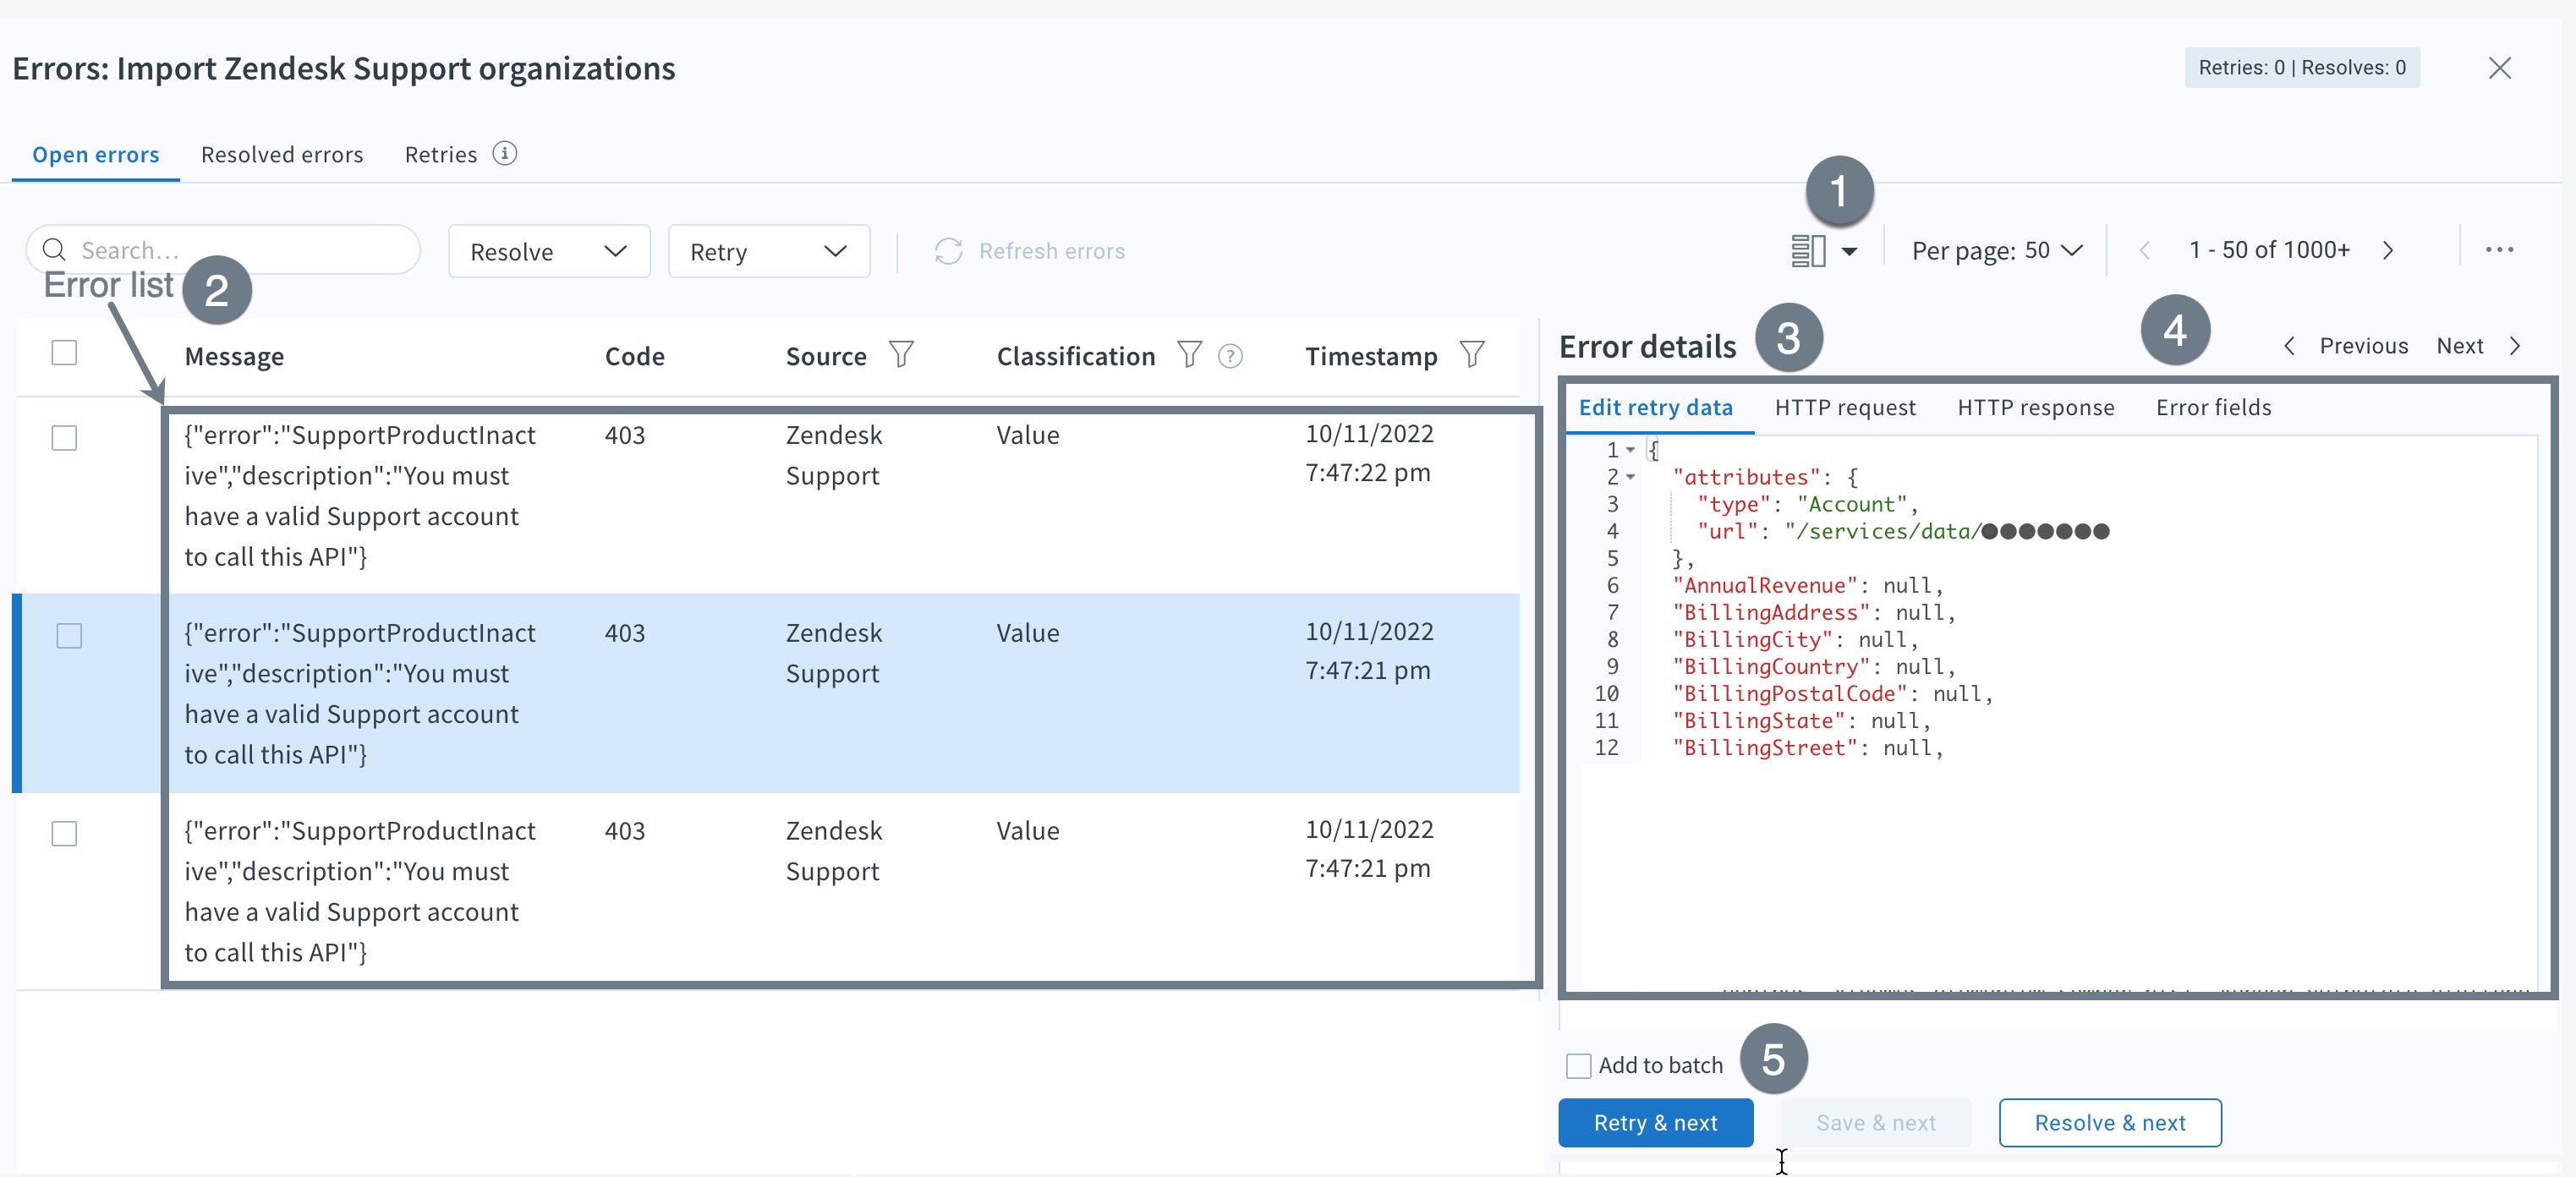Filter errors by Timestamp

pos(1471,355)
